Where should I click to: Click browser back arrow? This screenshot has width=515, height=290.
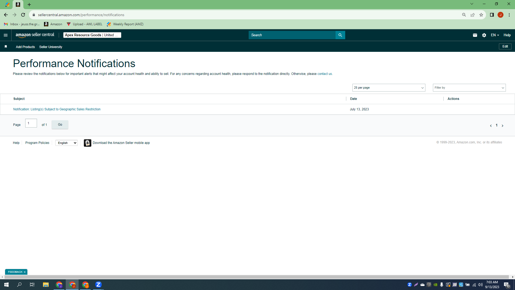click(x=6, y=15)
